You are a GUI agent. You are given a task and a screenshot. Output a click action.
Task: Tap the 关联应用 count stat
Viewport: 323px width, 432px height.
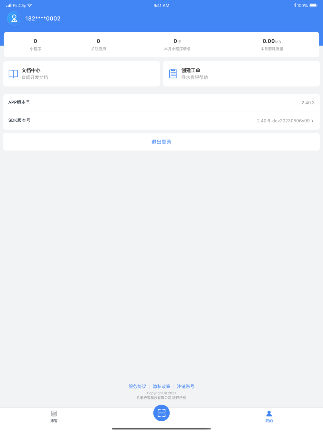[x=98, y=45]
